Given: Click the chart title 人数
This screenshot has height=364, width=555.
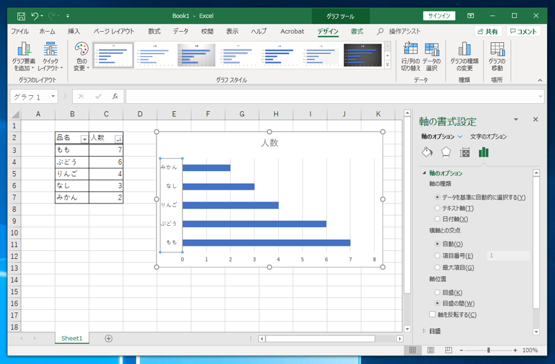Looking at the screenshot, I should (x=270, y=143).
